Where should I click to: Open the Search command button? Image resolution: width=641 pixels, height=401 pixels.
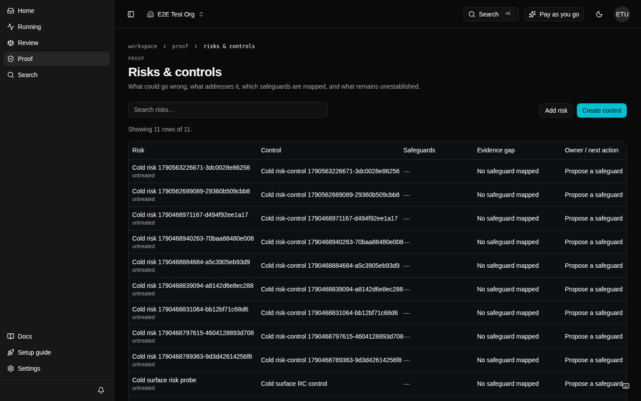[491, 14]
